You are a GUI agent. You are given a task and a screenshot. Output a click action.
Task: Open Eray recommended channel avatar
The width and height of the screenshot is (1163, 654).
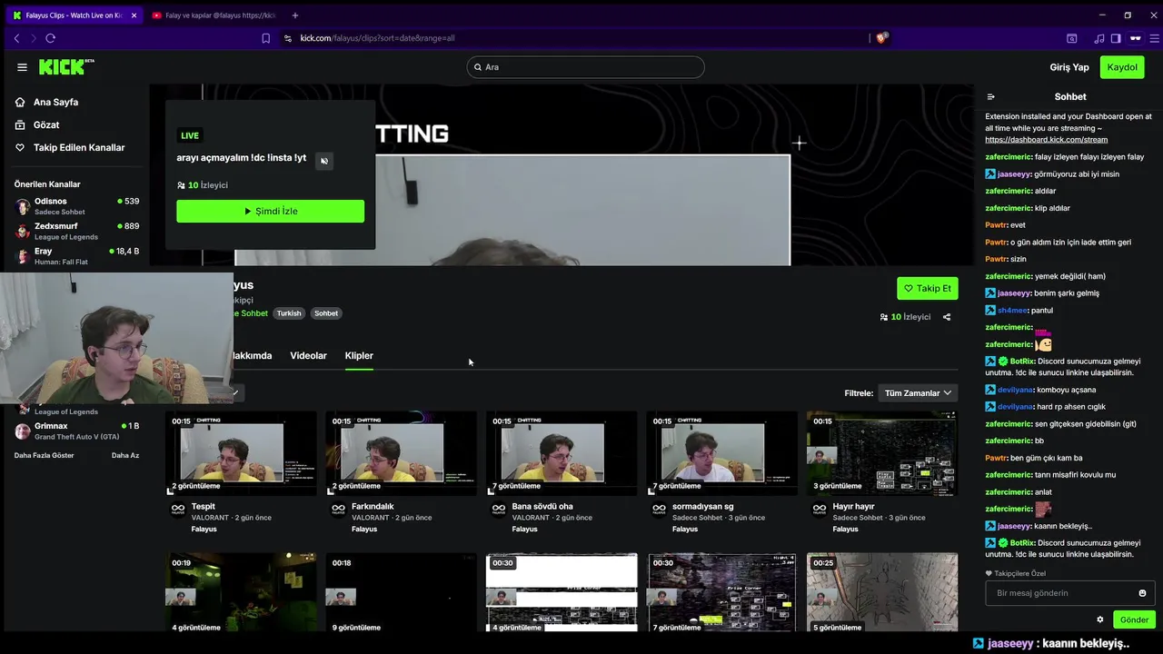coord(23,256)
